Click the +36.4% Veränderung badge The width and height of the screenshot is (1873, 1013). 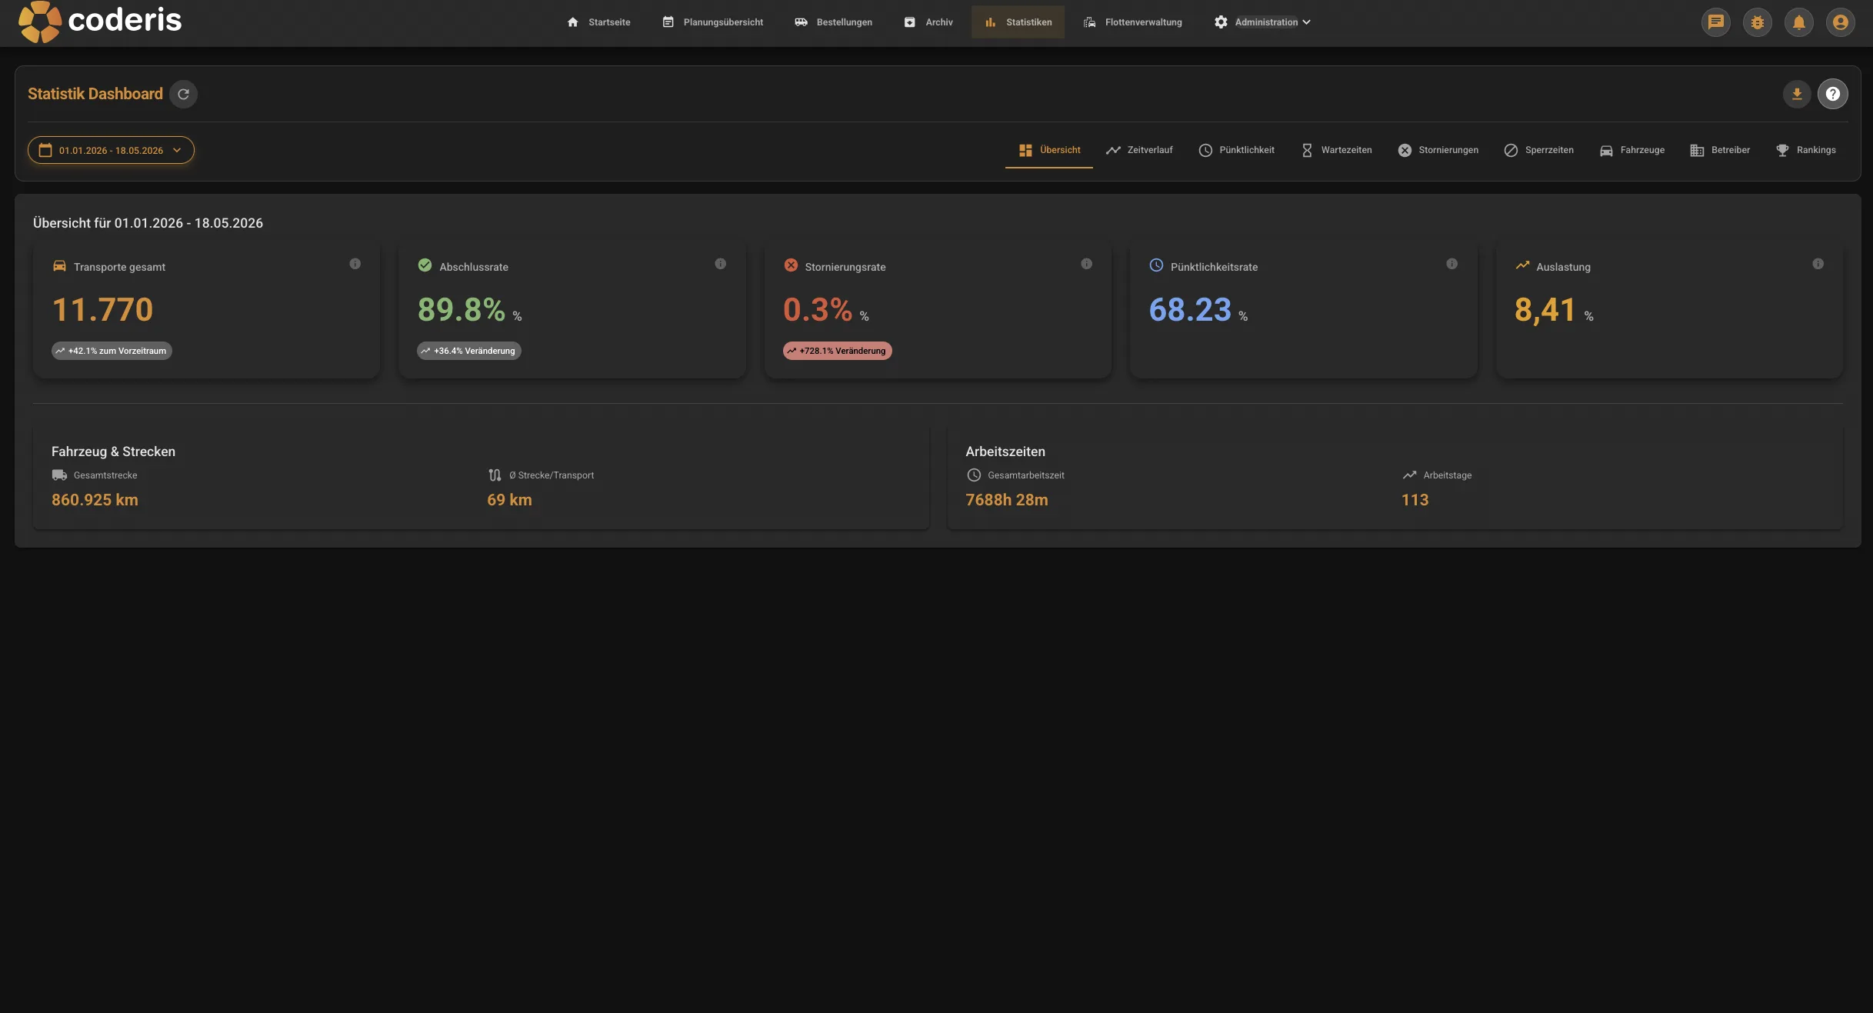[469, 351]
